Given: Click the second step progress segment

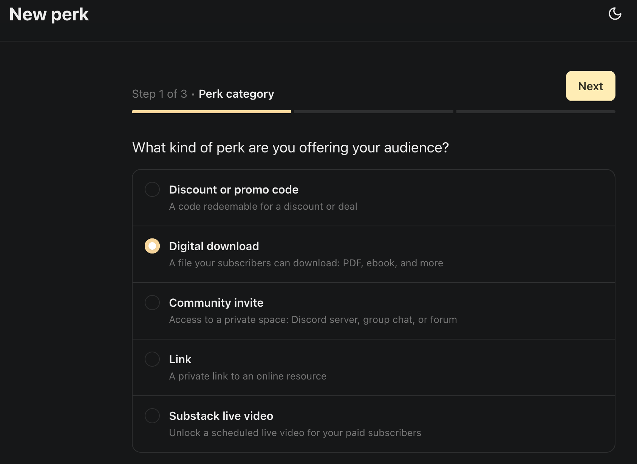Looking at the screenshot, I should tap(374, 112).
